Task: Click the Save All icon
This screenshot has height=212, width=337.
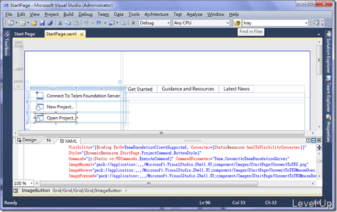Action: (x=50, y=23)
